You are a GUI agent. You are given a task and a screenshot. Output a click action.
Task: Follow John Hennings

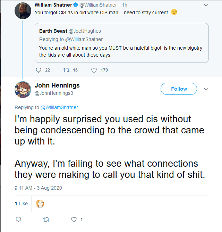pos(179,89)
